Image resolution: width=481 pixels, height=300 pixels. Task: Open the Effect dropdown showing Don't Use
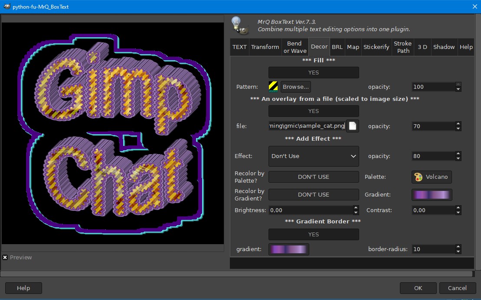[x=314, y=156]
